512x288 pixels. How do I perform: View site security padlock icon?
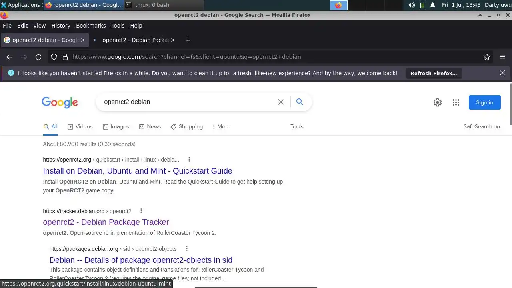65,57
